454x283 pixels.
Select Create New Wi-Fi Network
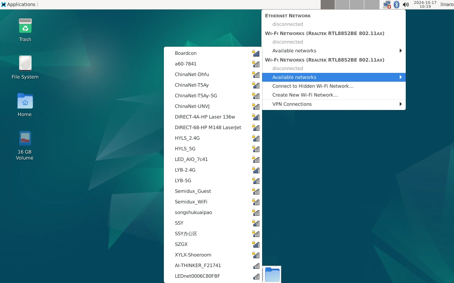click(334, 95)
